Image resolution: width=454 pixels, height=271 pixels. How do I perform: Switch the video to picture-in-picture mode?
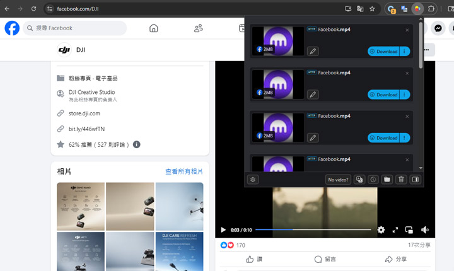click(409, 230)
